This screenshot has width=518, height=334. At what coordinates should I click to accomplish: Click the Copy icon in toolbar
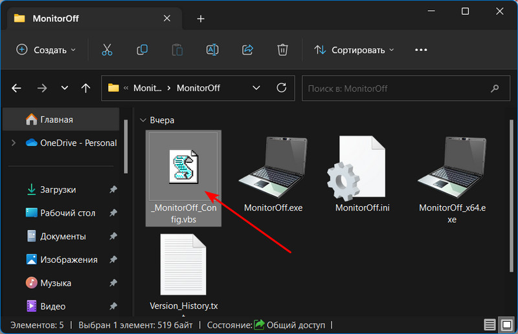142,50
